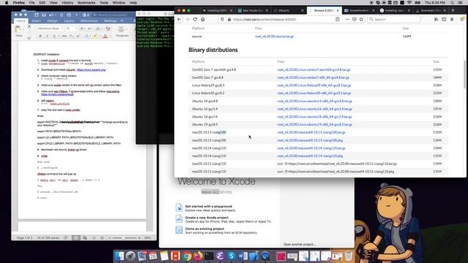Open Firefox library icon
468x263 pixels.
[x=437, y=20]
